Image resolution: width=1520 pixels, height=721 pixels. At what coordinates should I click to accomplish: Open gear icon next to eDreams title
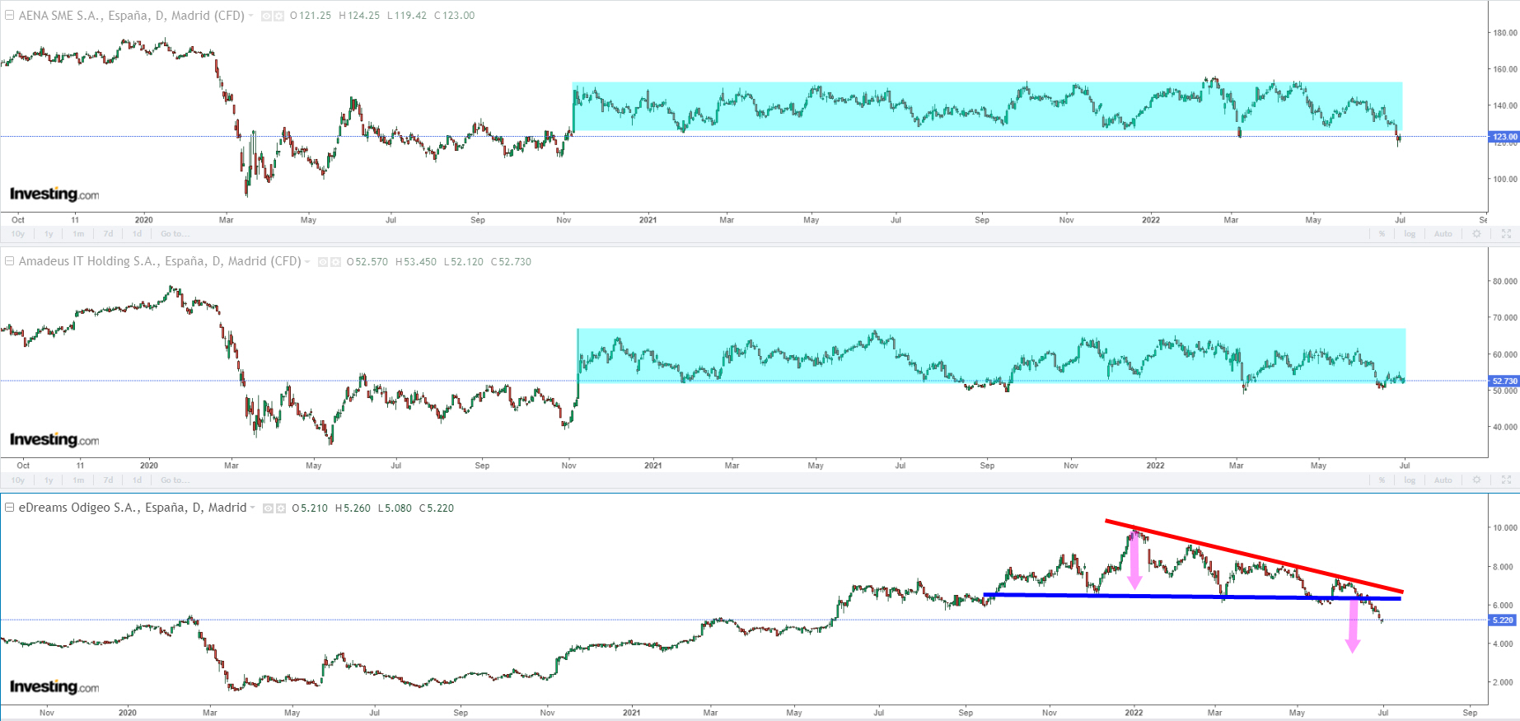point(281,508)
